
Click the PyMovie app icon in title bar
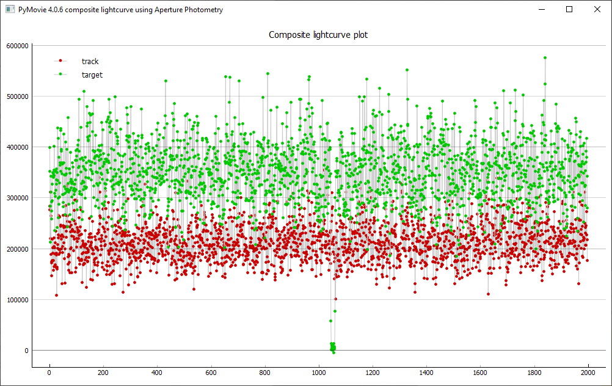pos(10,10)
